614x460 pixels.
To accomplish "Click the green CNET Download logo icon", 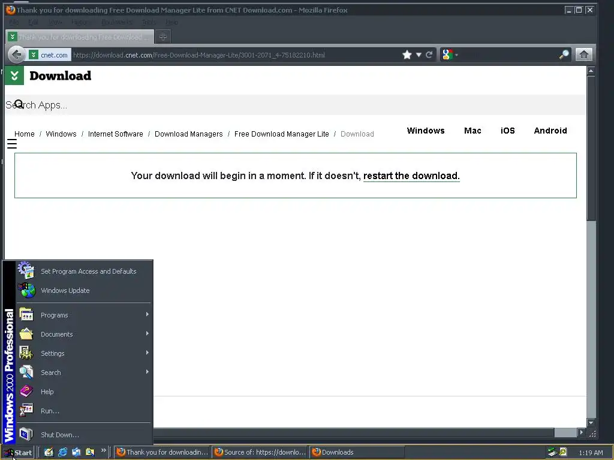I will coord(14,75).
